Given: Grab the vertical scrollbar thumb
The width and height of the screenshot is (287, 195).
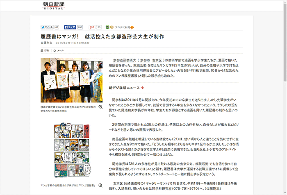Looking at the screenshot, I should pyautogui.click(x=285, y=42).
